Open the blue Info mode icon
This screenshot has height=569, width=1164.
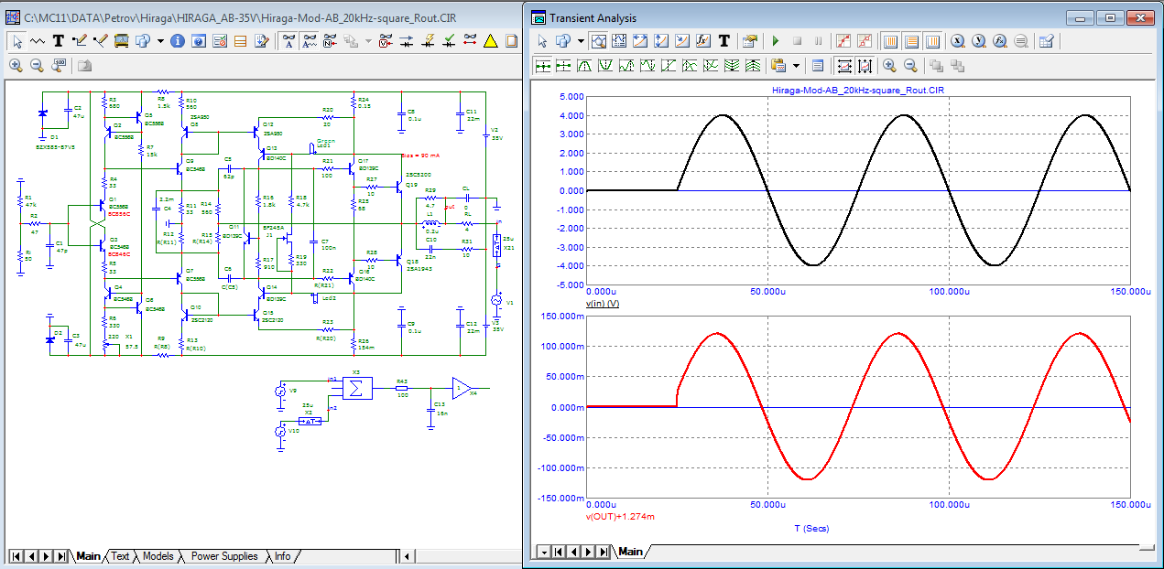(x=178, y=41)
